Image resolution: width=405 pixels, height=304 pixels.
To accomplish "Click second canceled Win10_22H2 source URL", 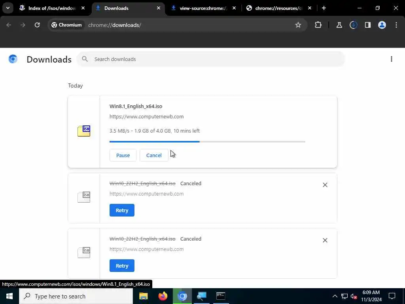I will (146, 249).
